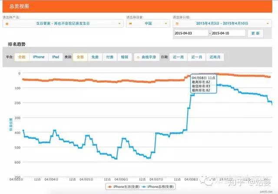Click the end date field 2015-04-10
The image size is (278, 194).
[x=228, y=33]
